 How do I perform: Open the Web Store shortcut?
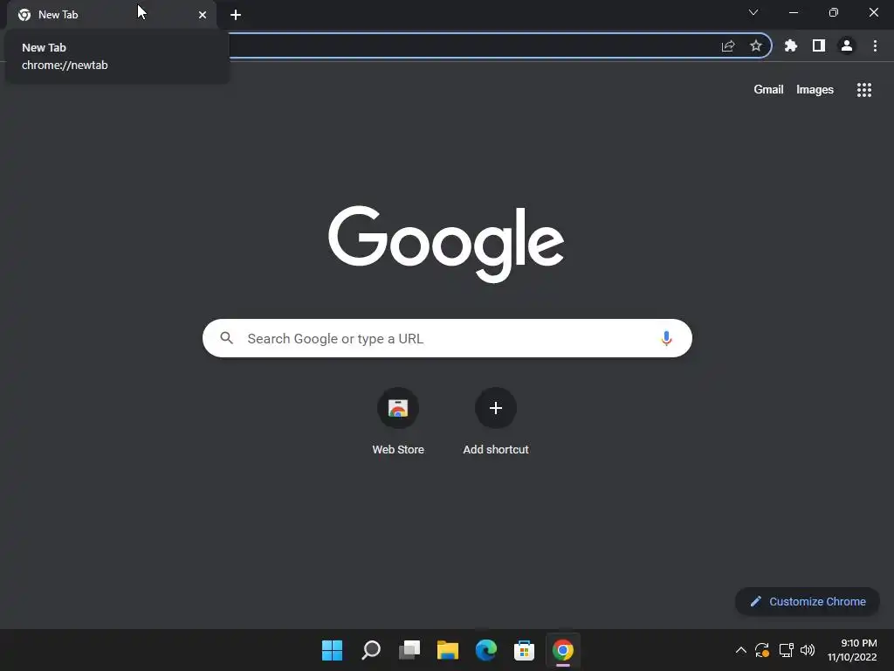(398, 421)
